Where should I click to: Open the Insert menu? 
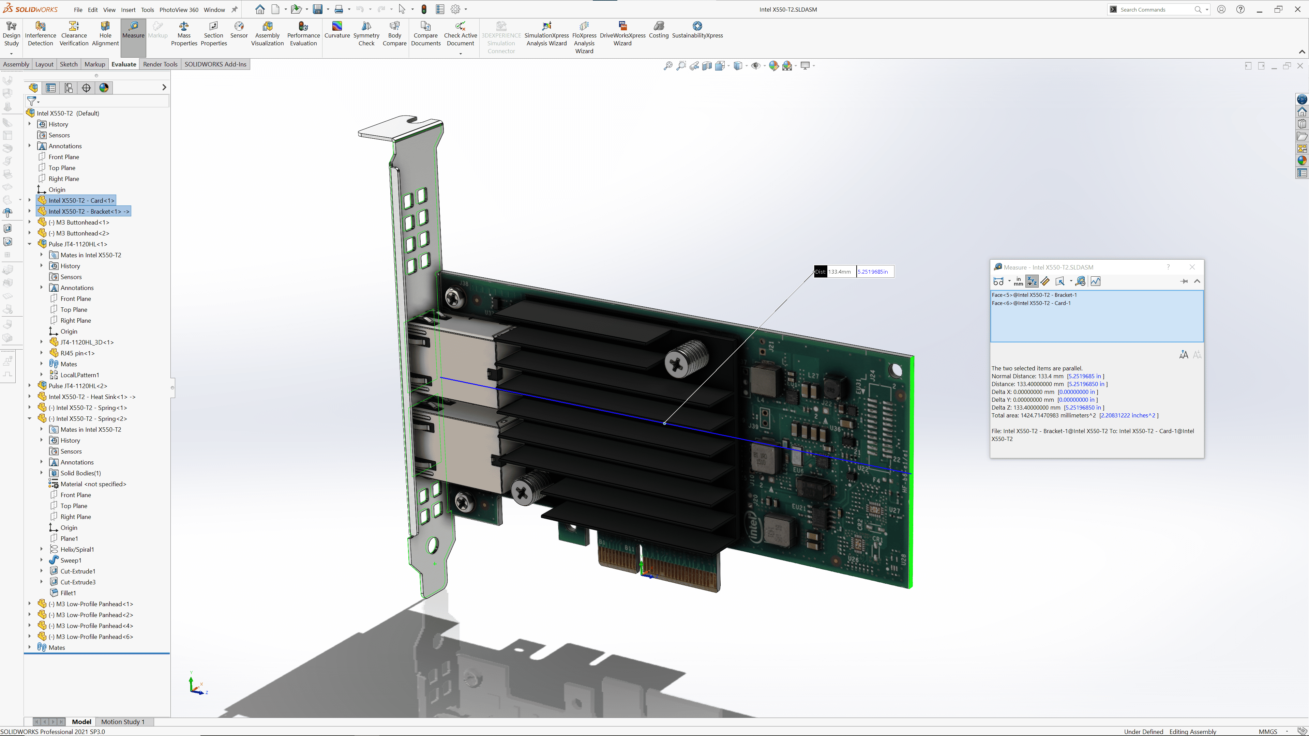(x=128, y=10)
